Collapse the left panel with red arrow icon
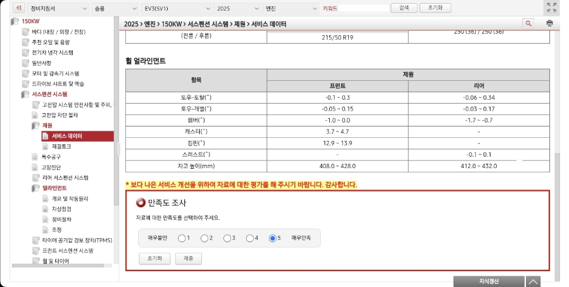Image resolution: width=569 pixels, height=287 pixels. [x=18, y=8]
